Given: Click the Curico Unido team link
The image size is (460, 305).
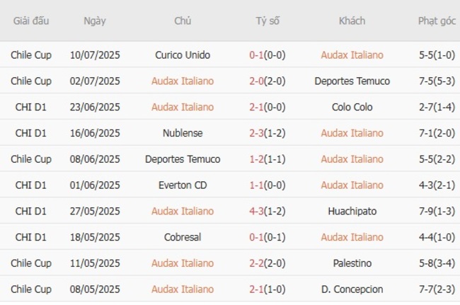Looking at the screenshot, I should (183, 54).
